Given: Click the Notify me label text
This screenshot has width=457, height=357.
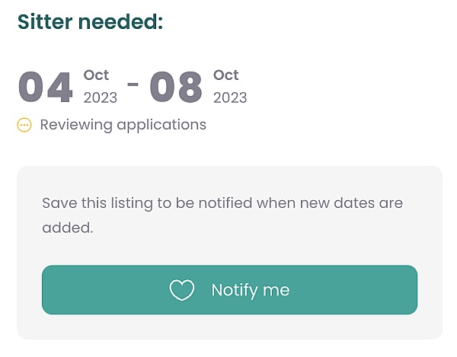Looking at the screenshot, I should tap(251, 290).
